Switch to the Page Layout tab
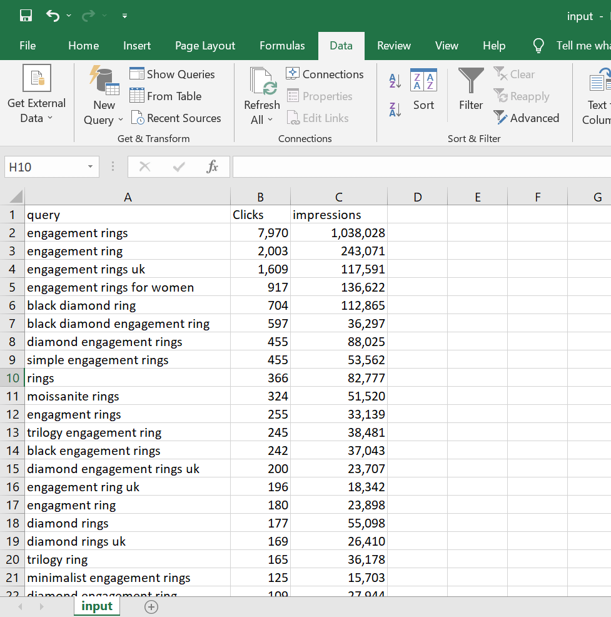The height and width of the screenshot is (617, 611). pyautogui.click(x=205, y=46)
